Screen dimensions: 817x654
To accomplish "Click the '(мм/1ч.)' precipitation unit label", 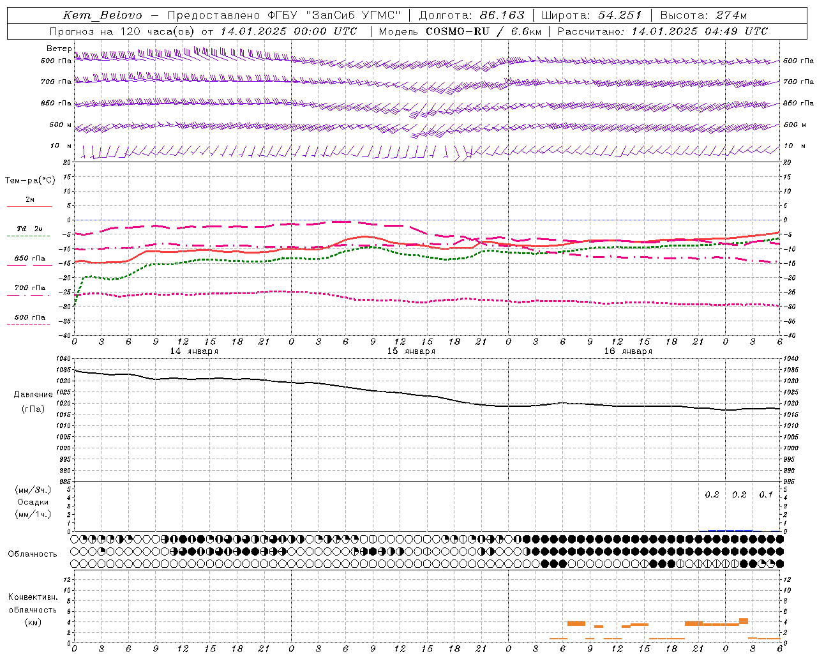I will 33,514.
